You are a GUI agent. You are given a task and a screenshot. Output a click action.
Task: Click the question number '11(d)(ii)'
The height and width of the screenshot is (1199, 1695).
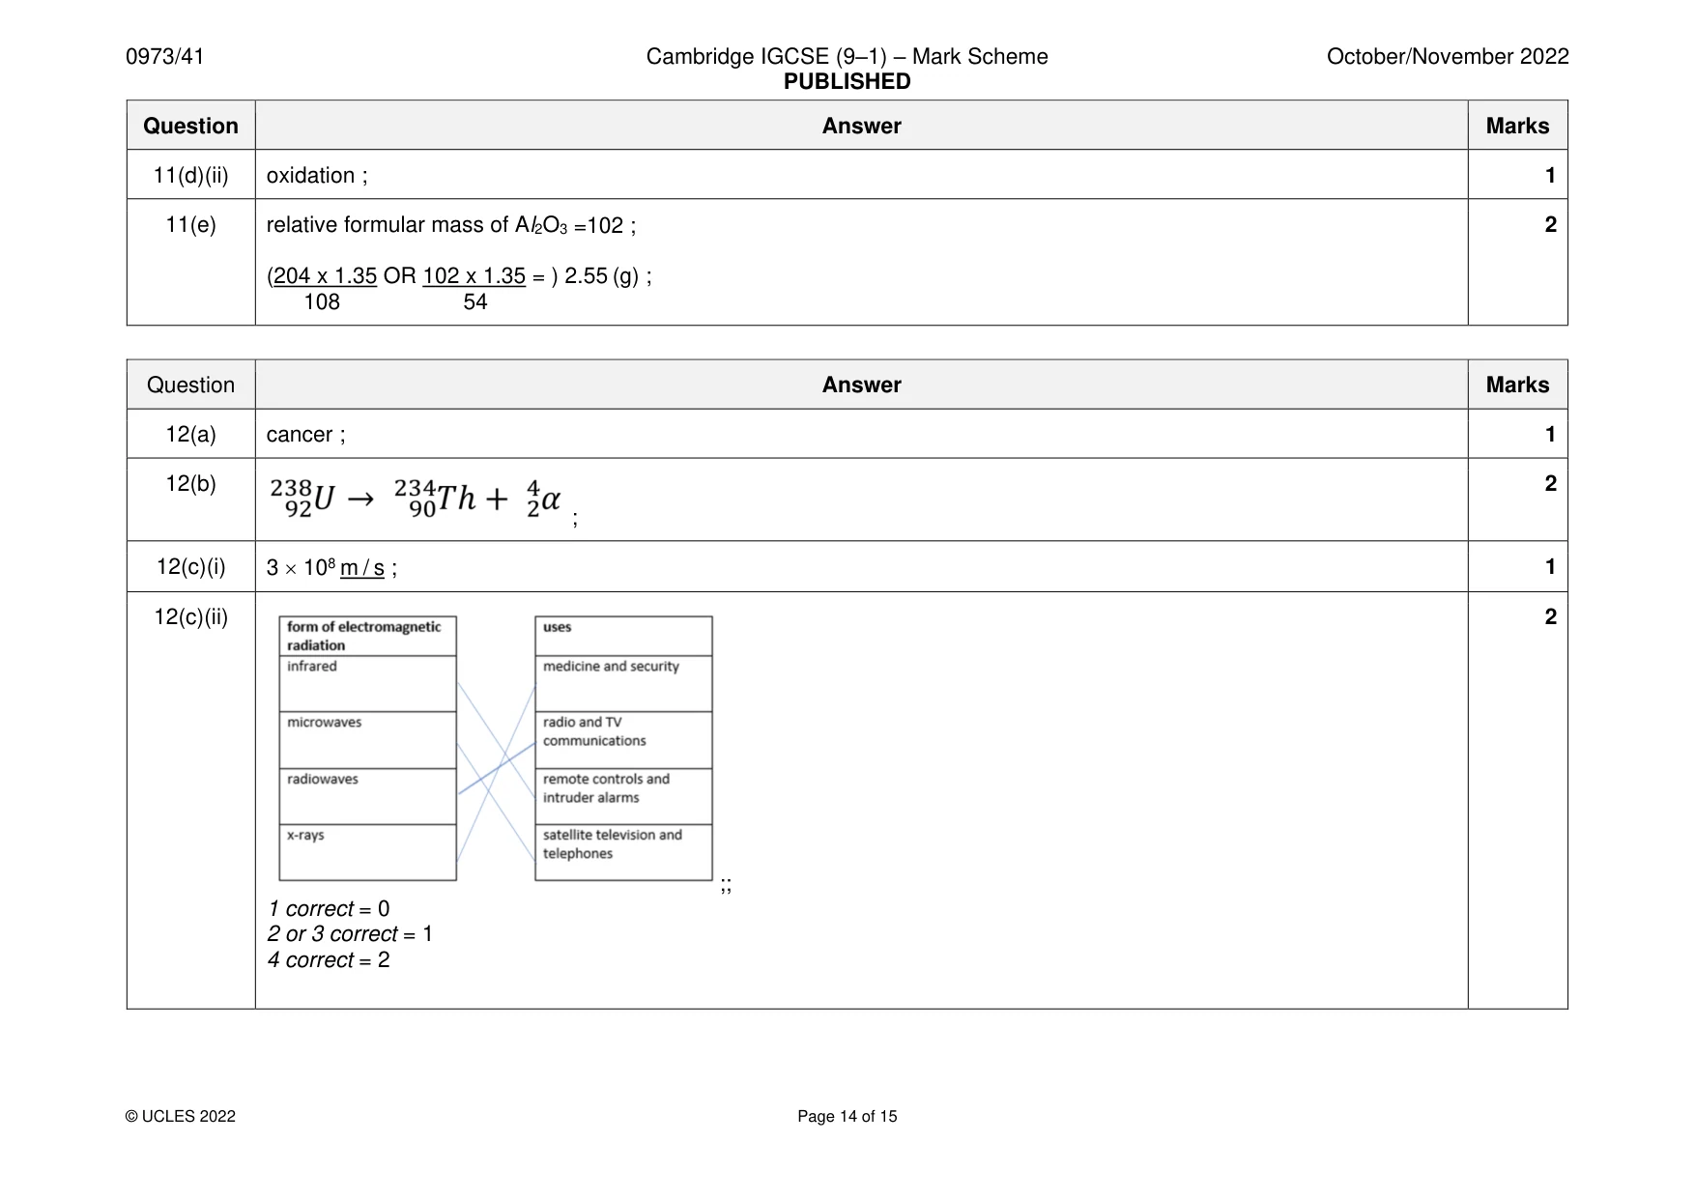click(x=190, y=175)
